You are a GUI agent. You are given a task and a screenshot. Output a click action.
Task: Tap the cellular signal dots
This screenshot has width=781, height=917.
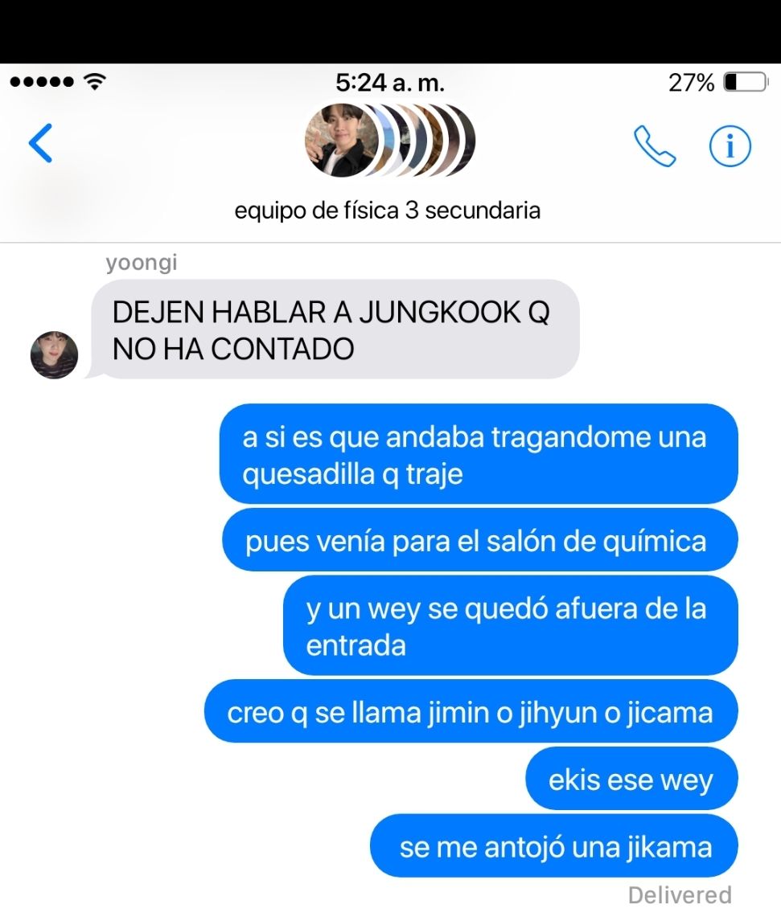pos(42,82)
